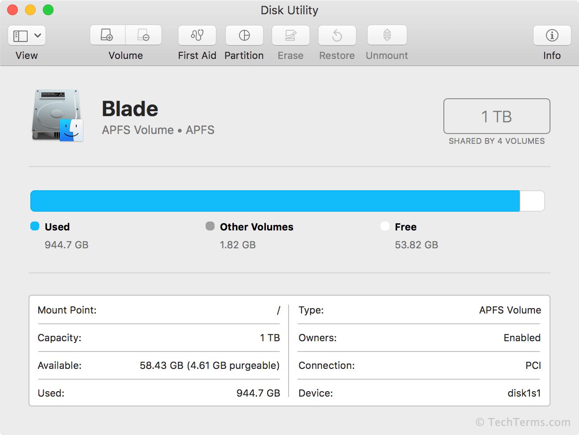The width and height of the screenshot is (579, 435).
Task: Open the Info button
Action: [552, 35]
